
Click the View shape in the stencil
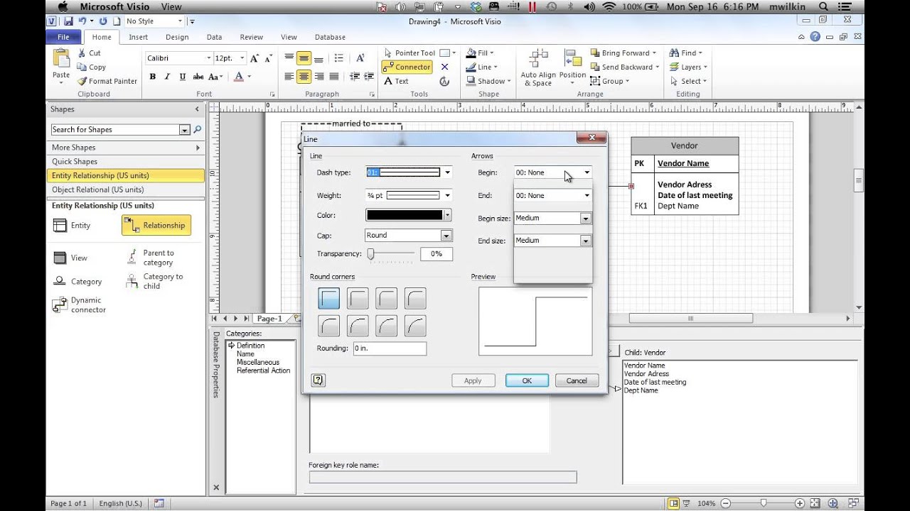click(x=70, y=258)
